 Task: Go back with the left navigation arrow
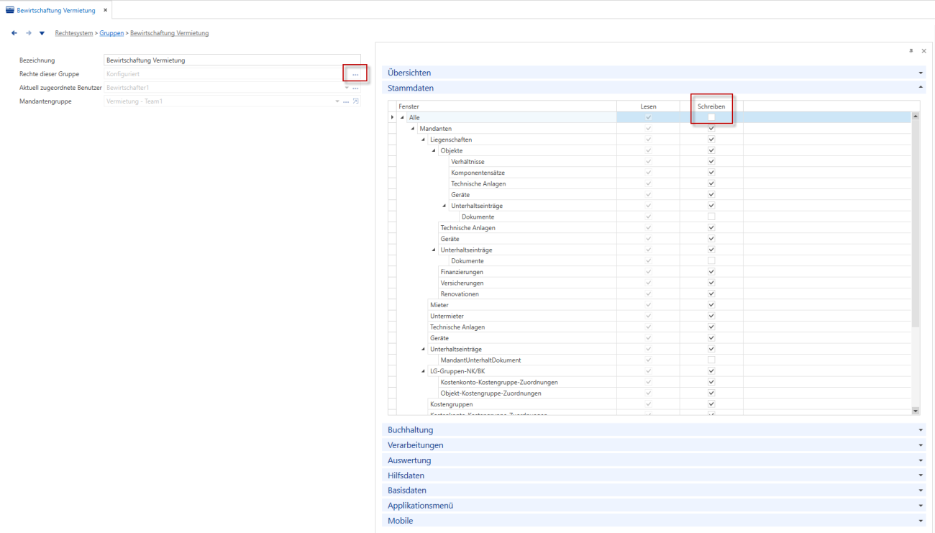[x=14, y=33]
